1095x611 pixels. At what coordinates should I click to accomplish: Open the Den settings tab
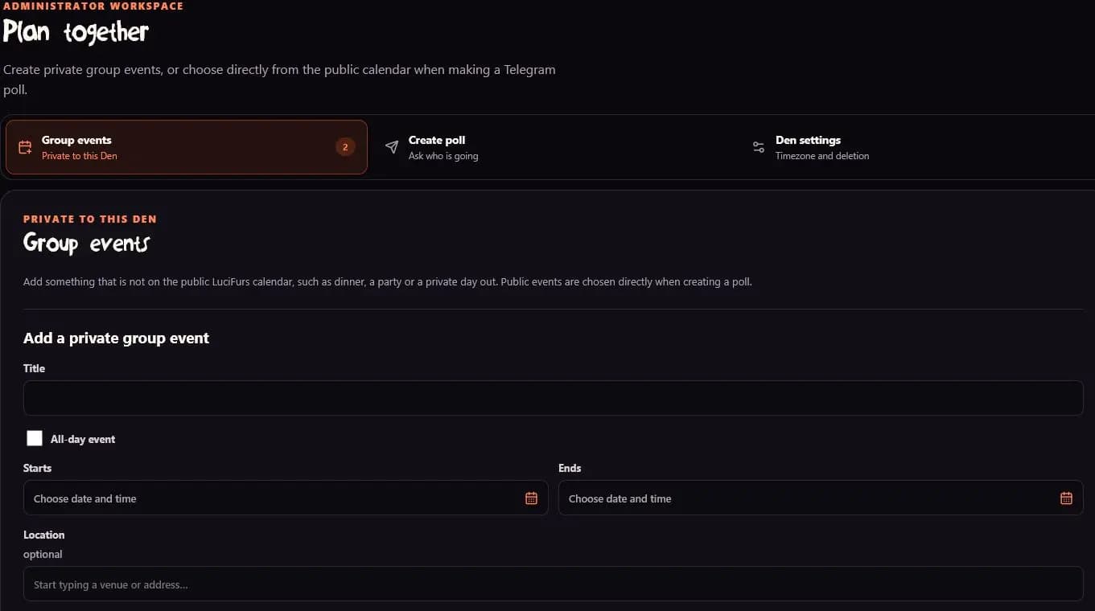pos(913,147)
